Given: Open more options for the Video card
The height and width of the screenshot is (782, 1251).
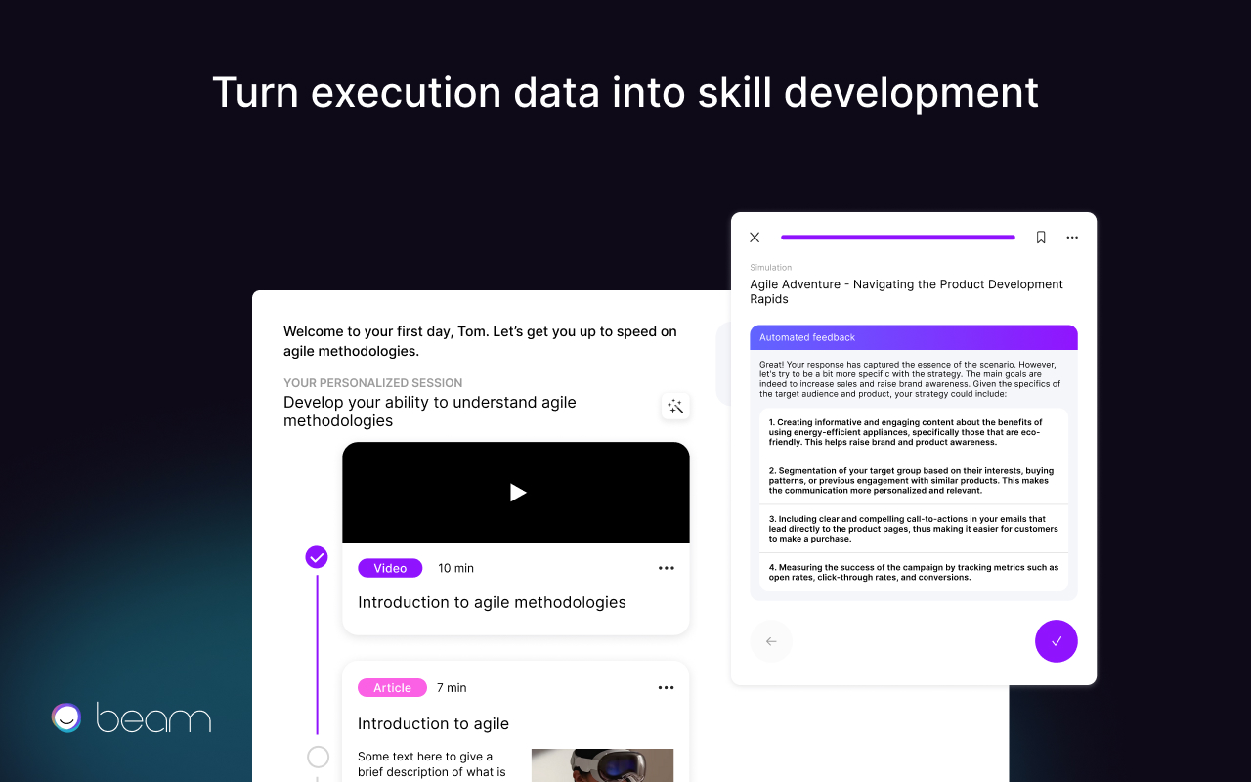Looking at the screenshot, I should tap(667, 568).
